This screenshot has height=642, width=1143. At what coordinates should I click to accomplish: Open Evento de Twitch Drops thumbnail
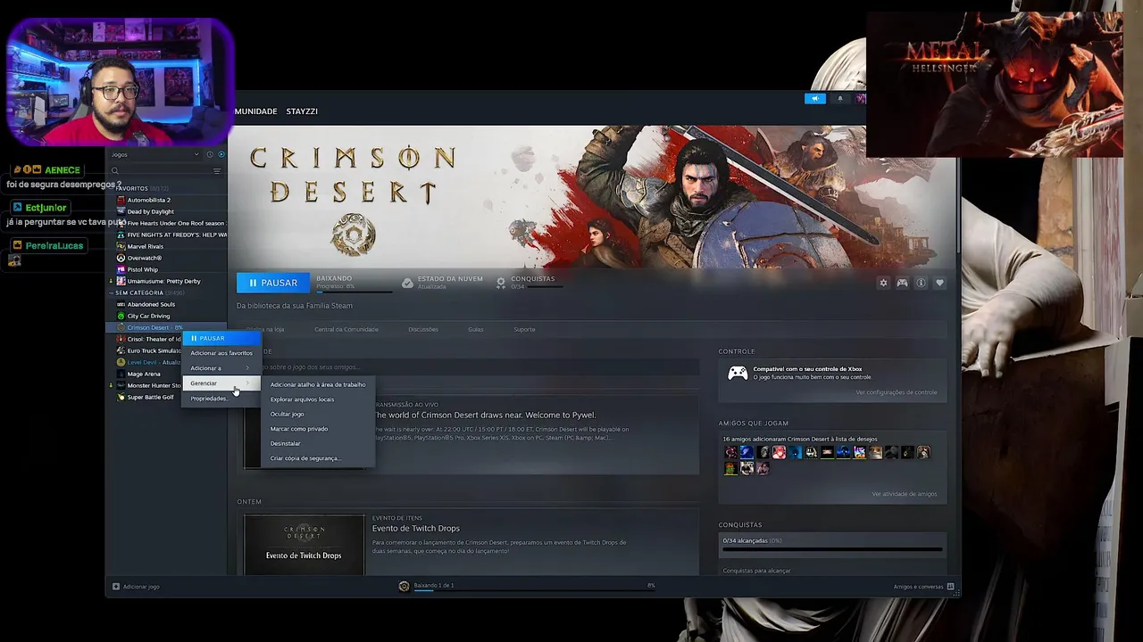[x=304, y=544]
